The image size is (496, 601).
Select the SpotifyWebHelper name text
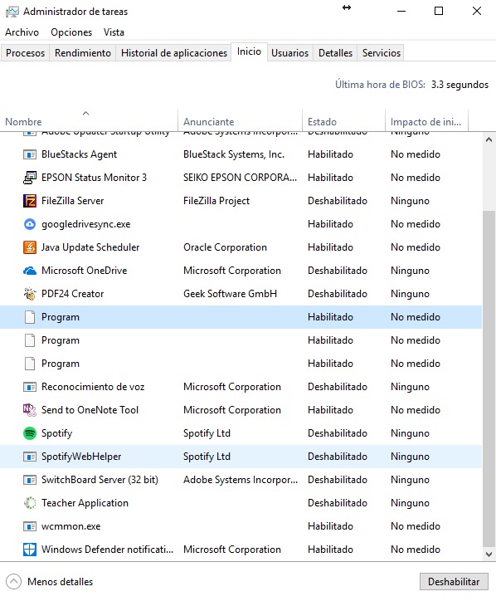(x=81, y=457)
